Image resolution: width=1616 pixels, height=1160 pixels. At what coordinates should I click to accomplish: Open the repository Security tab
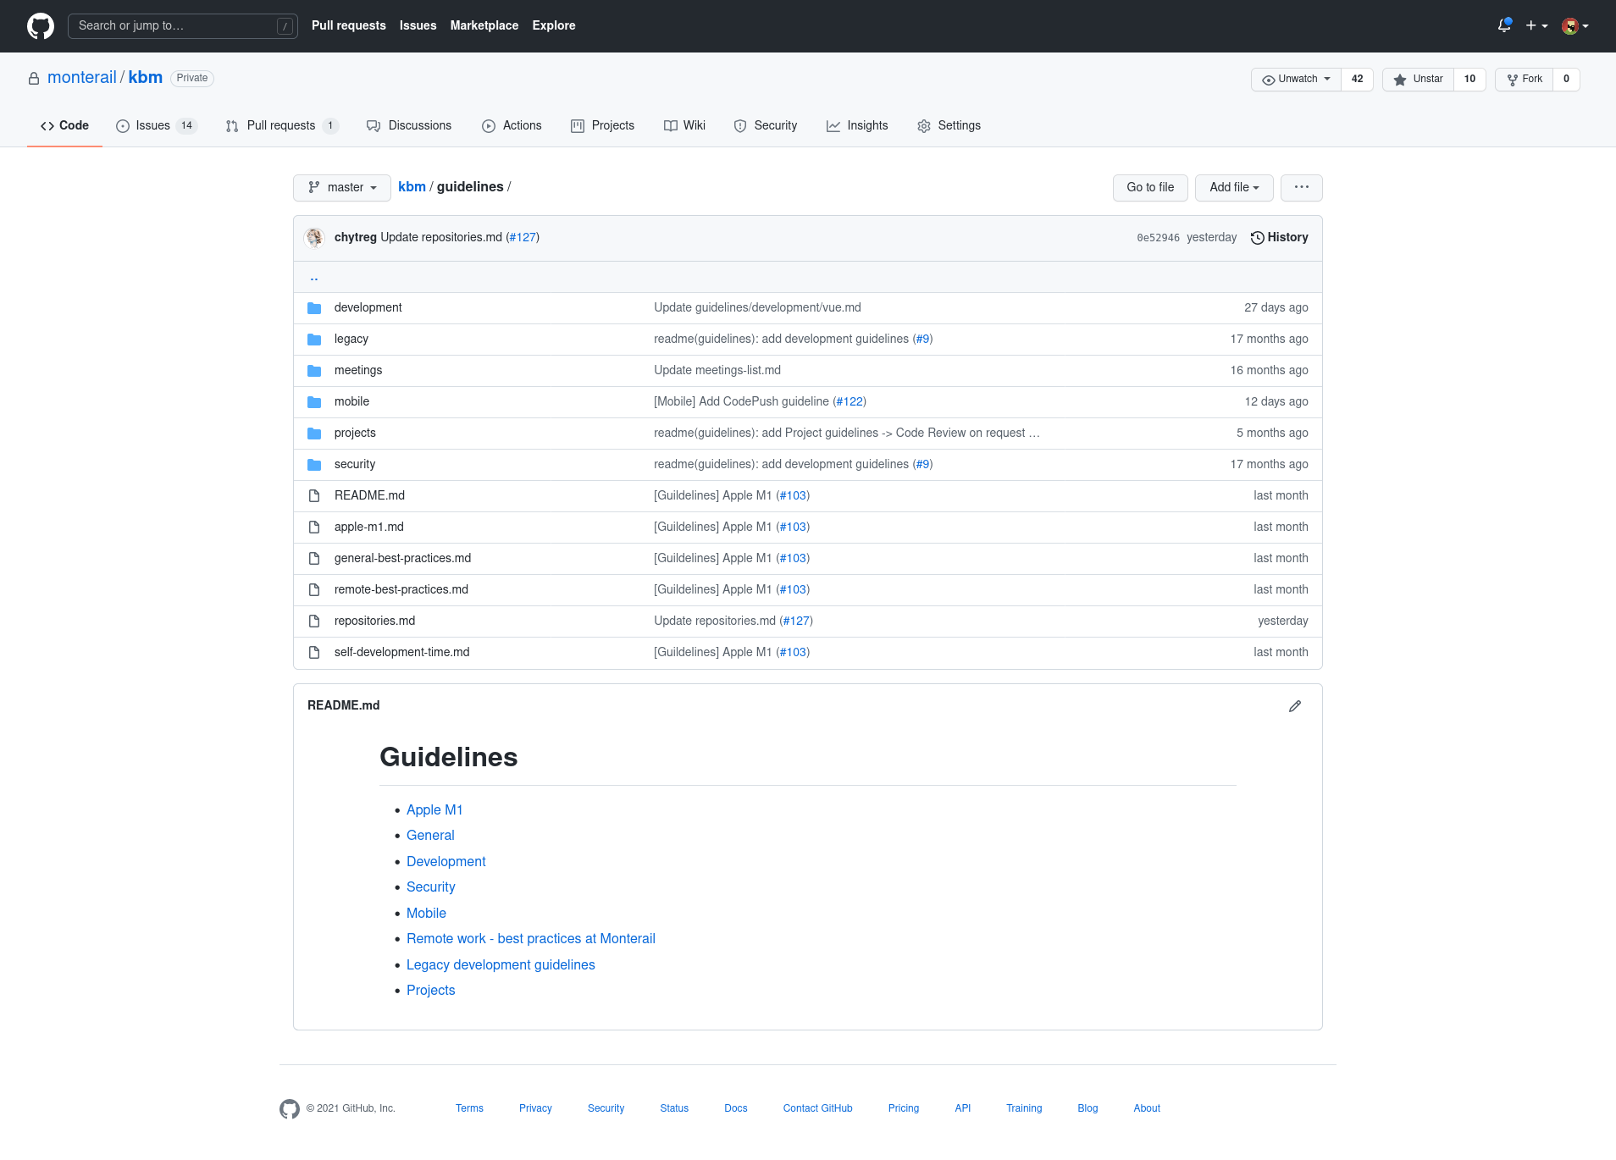click(x=766, y=125)
